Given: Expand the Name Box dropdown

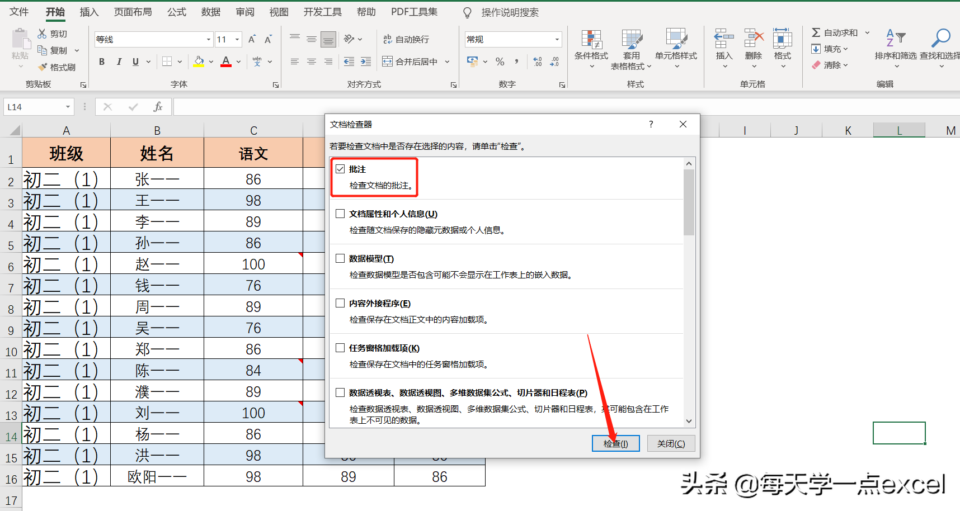Looking at the screenshot, I should pos(68,107).
